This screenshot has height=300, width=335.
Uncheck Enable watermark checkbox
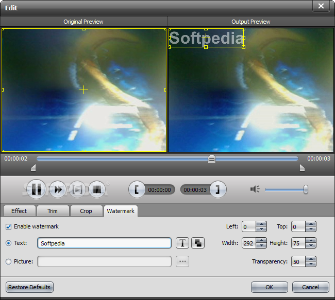click(x=9, y=226)
